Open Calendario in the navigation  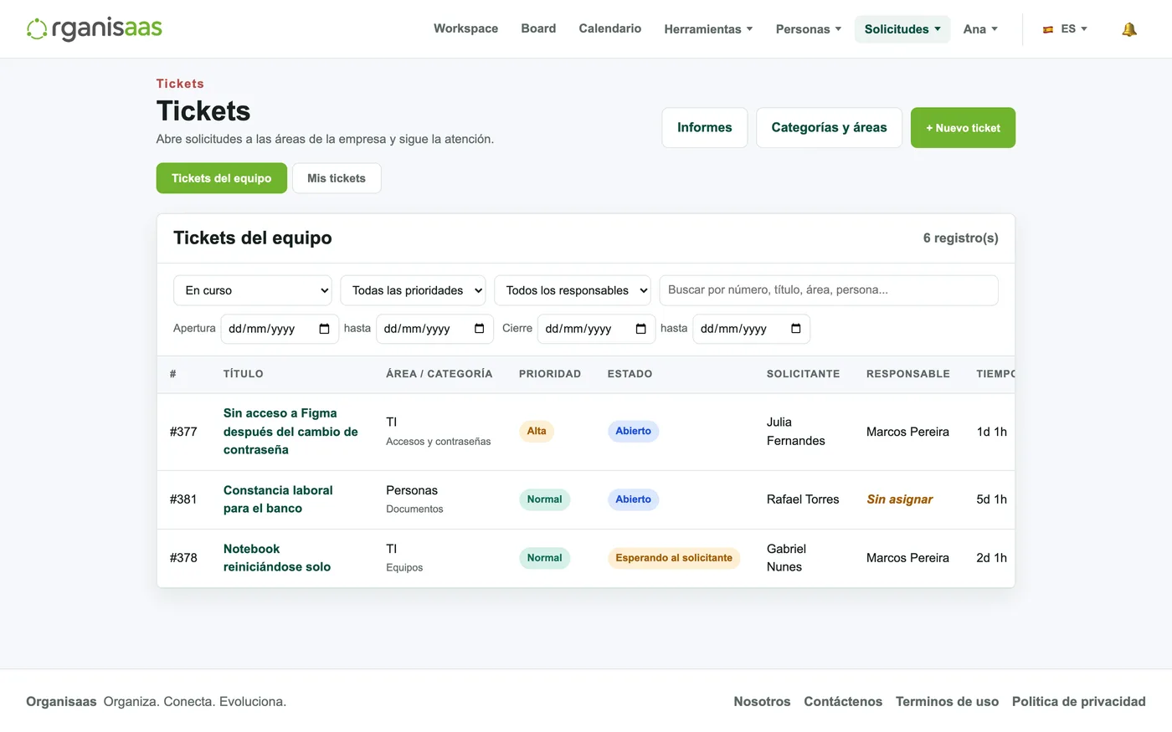click(609, 28)
